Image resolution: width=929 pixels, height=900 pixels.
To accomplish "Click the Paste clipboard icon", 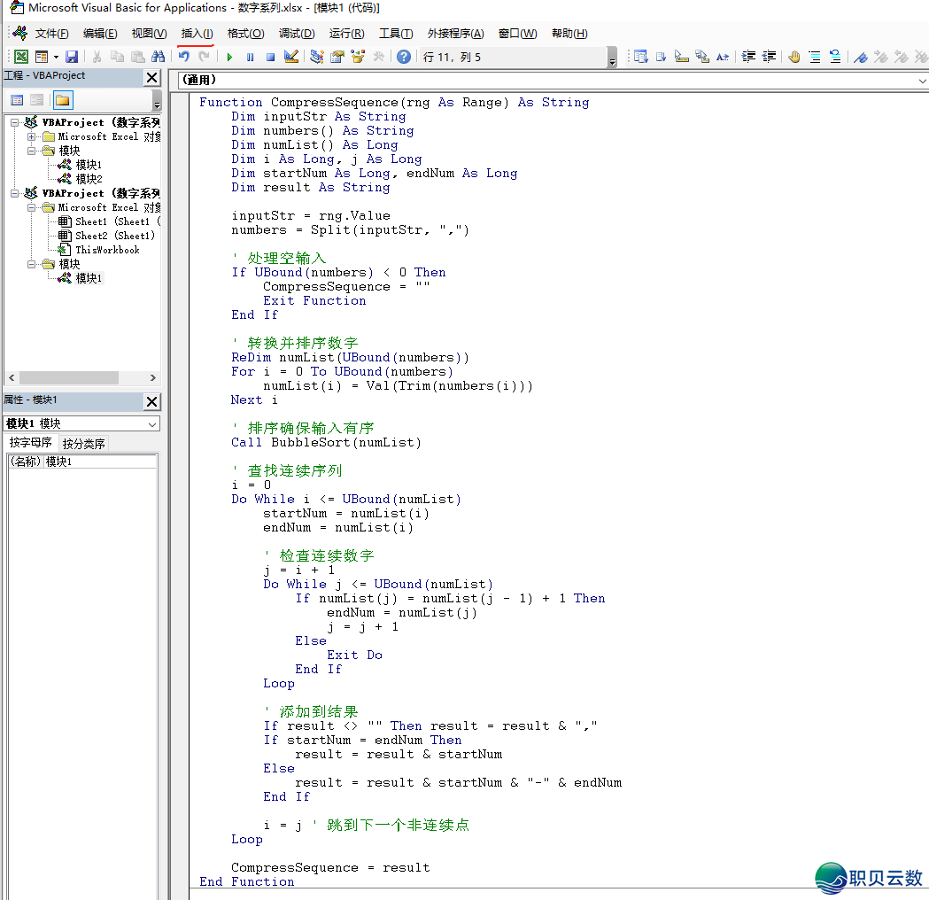I will click(137, 57).
